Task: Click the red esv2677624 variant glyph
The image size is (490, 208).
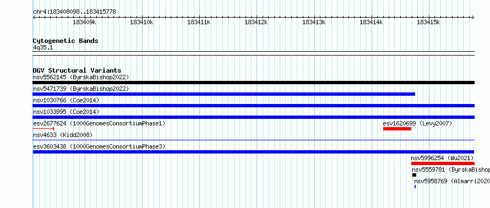Action: (43, 129)
